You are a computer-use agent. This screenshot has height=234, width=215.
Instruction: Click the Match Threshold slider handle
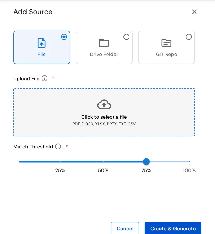tap(146, 162)
